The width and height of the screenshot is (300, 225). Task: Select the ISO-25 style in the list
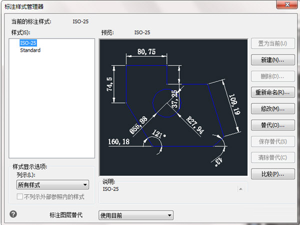tap(28, 43)
